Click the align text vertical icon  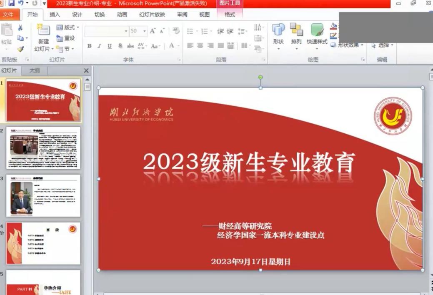tap(258, 38)
